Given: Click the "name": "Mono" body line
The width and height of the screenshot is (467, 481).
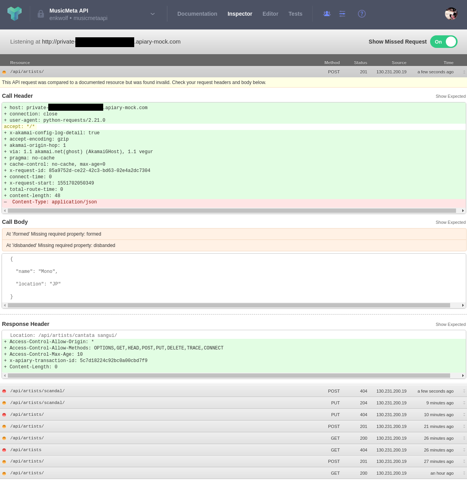Looking at the screenshot, I should [x=37, y=272].
